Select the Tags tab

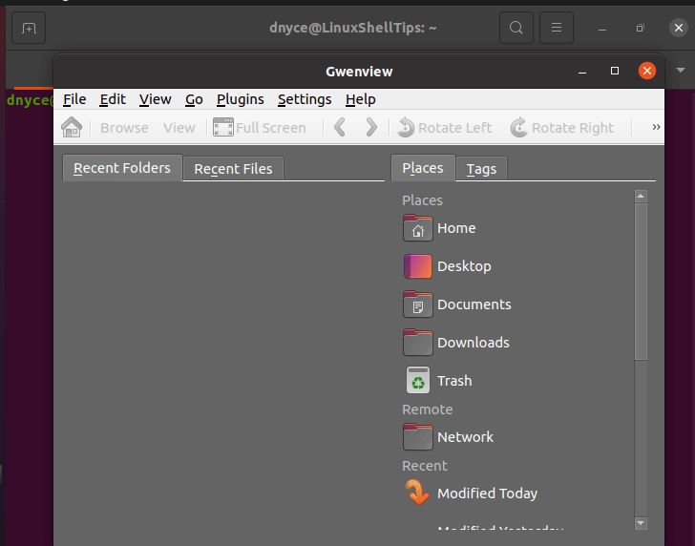click(481, 169)
